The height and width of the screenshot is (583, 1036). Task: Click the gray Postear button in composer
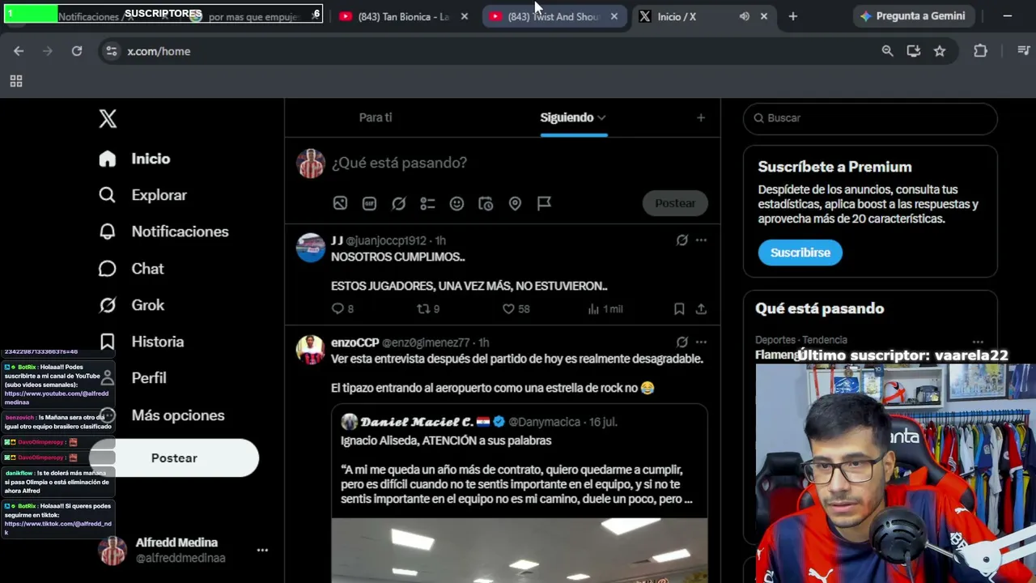pos(675,203)
